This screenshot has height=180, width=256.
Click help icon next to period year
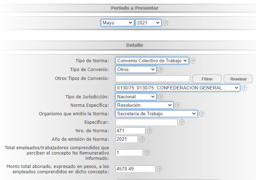pyautogui.click(x=166, y=23)
